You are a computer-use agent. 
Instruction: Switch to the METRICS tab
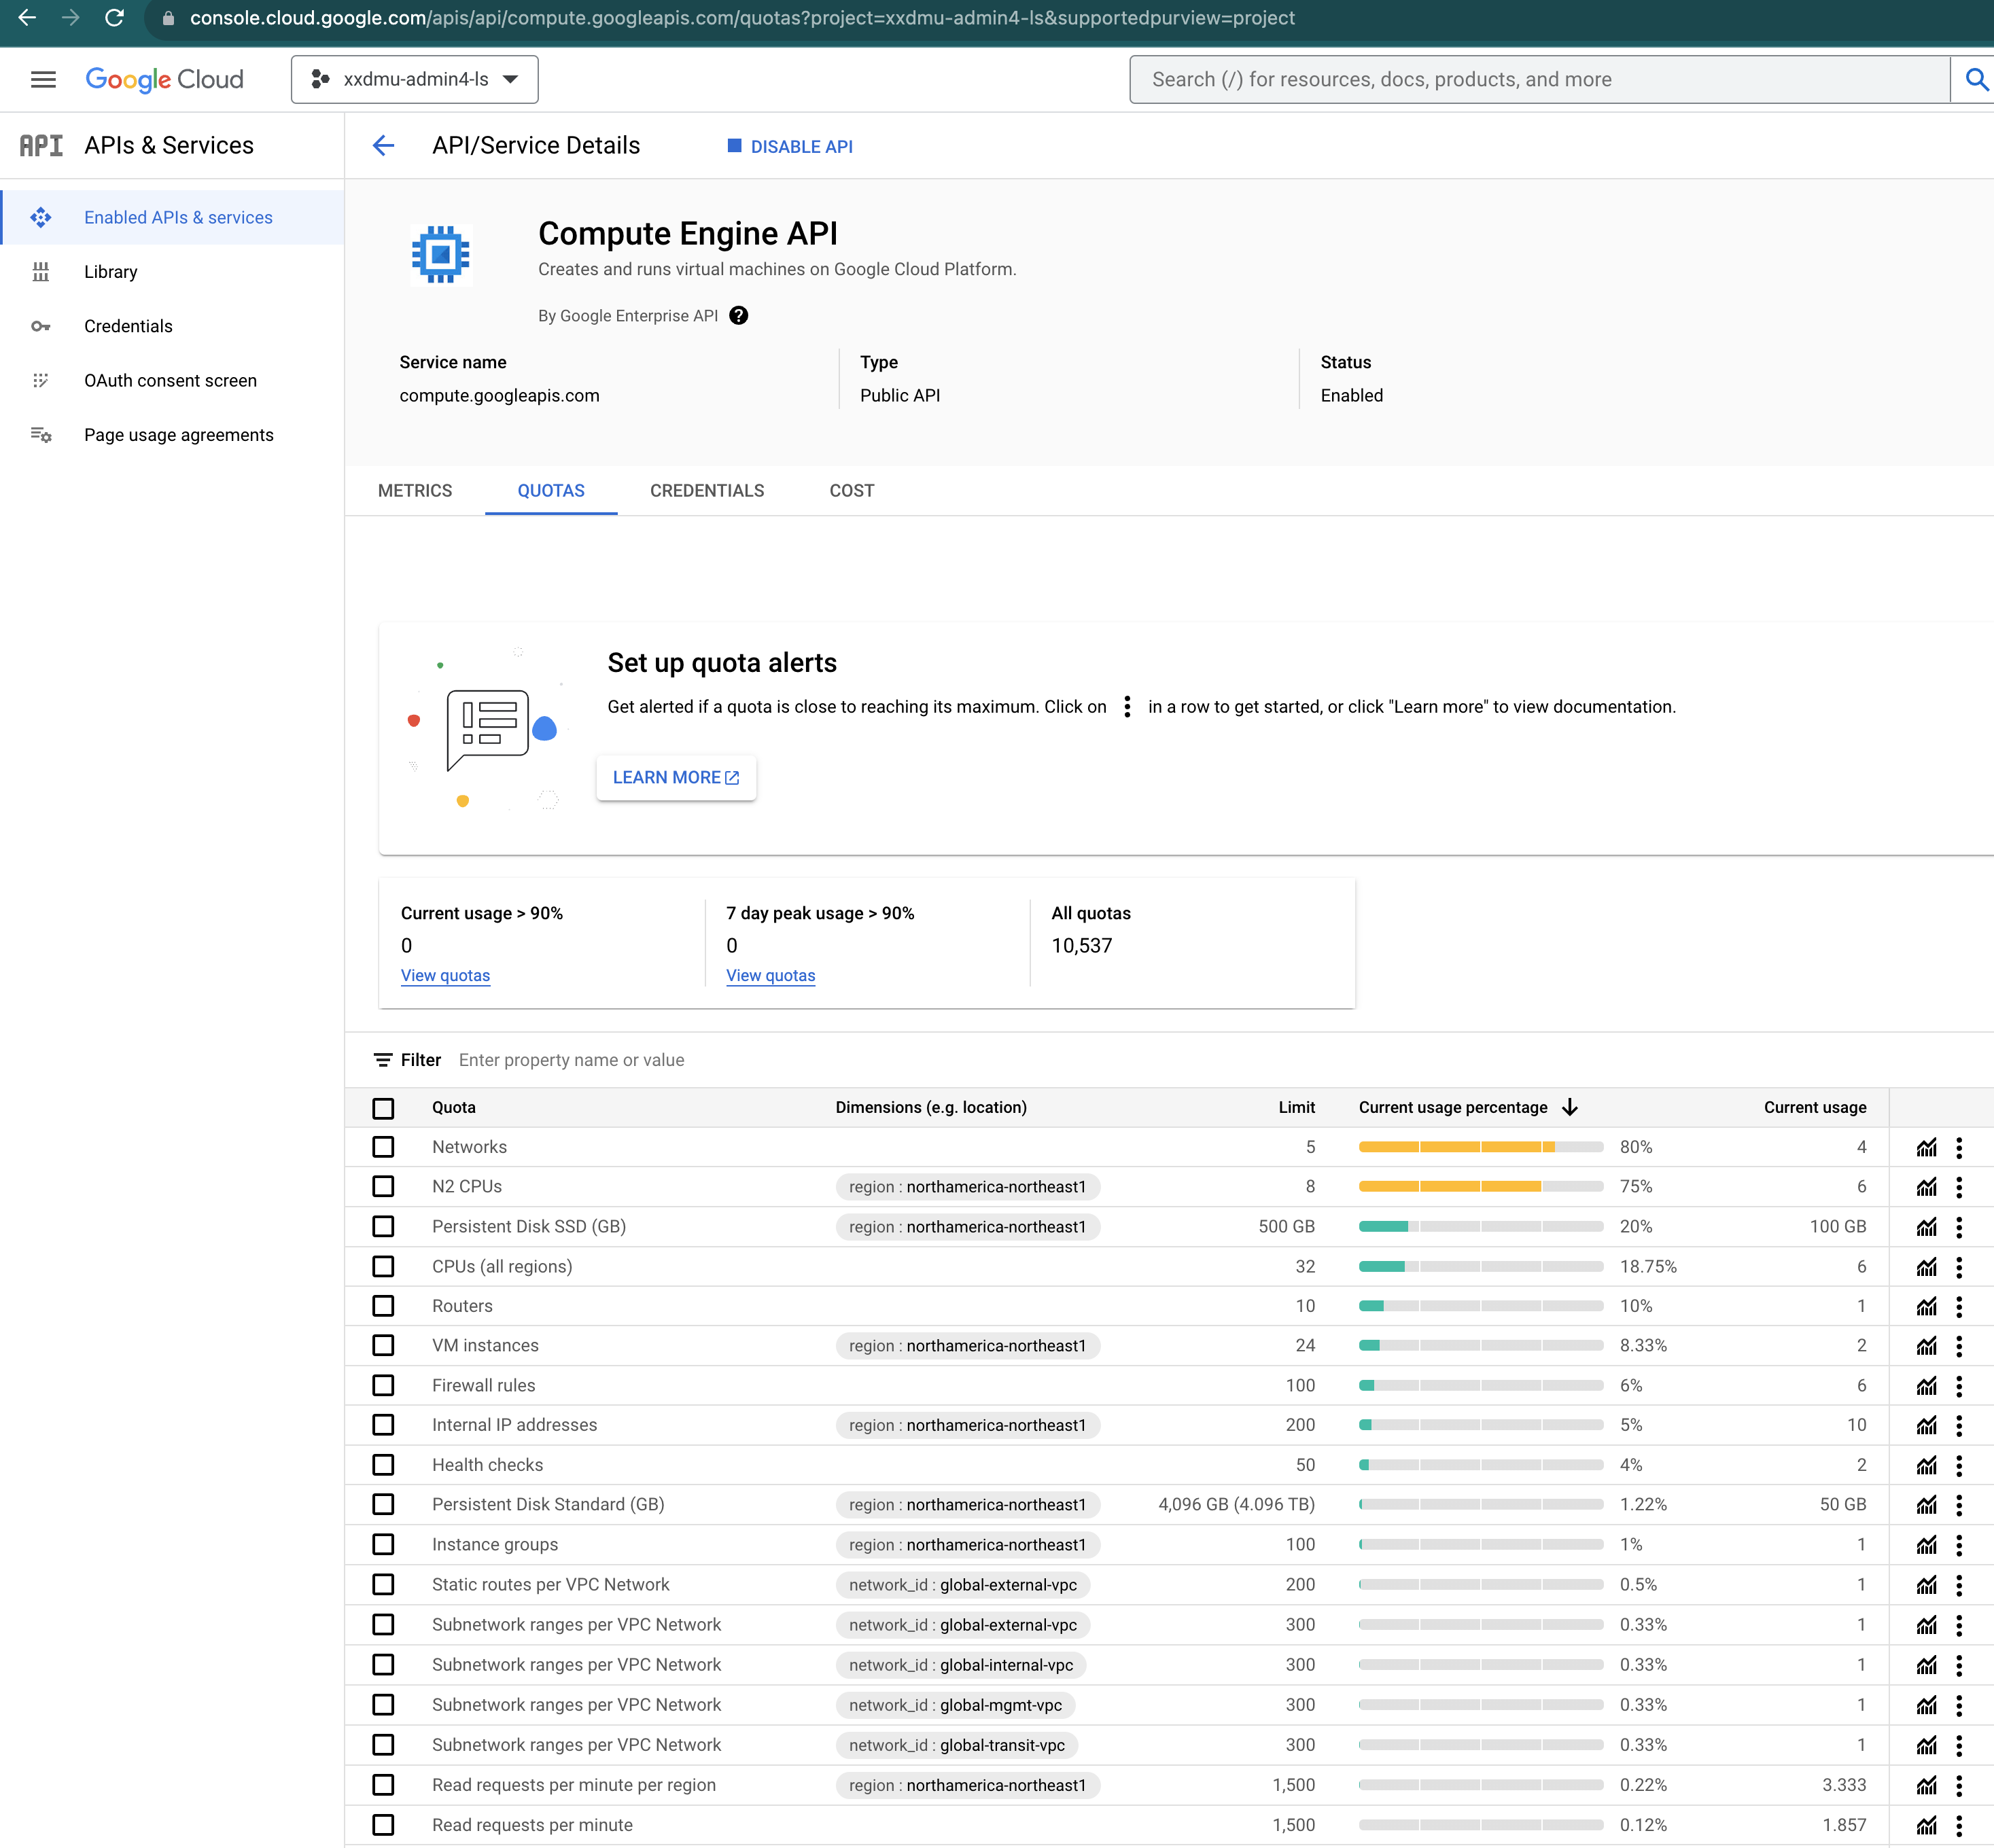tap(414, 490)
